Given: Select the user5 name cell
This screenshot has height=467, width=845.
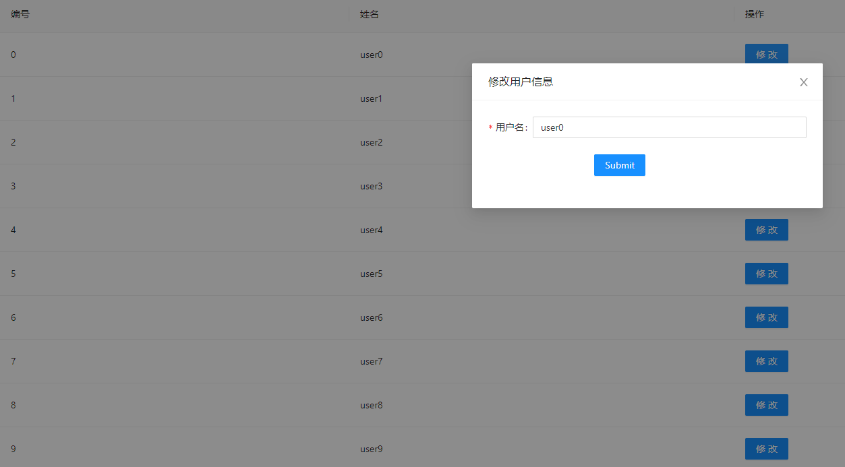Looking at the screenshot, I should pos(371,274).
